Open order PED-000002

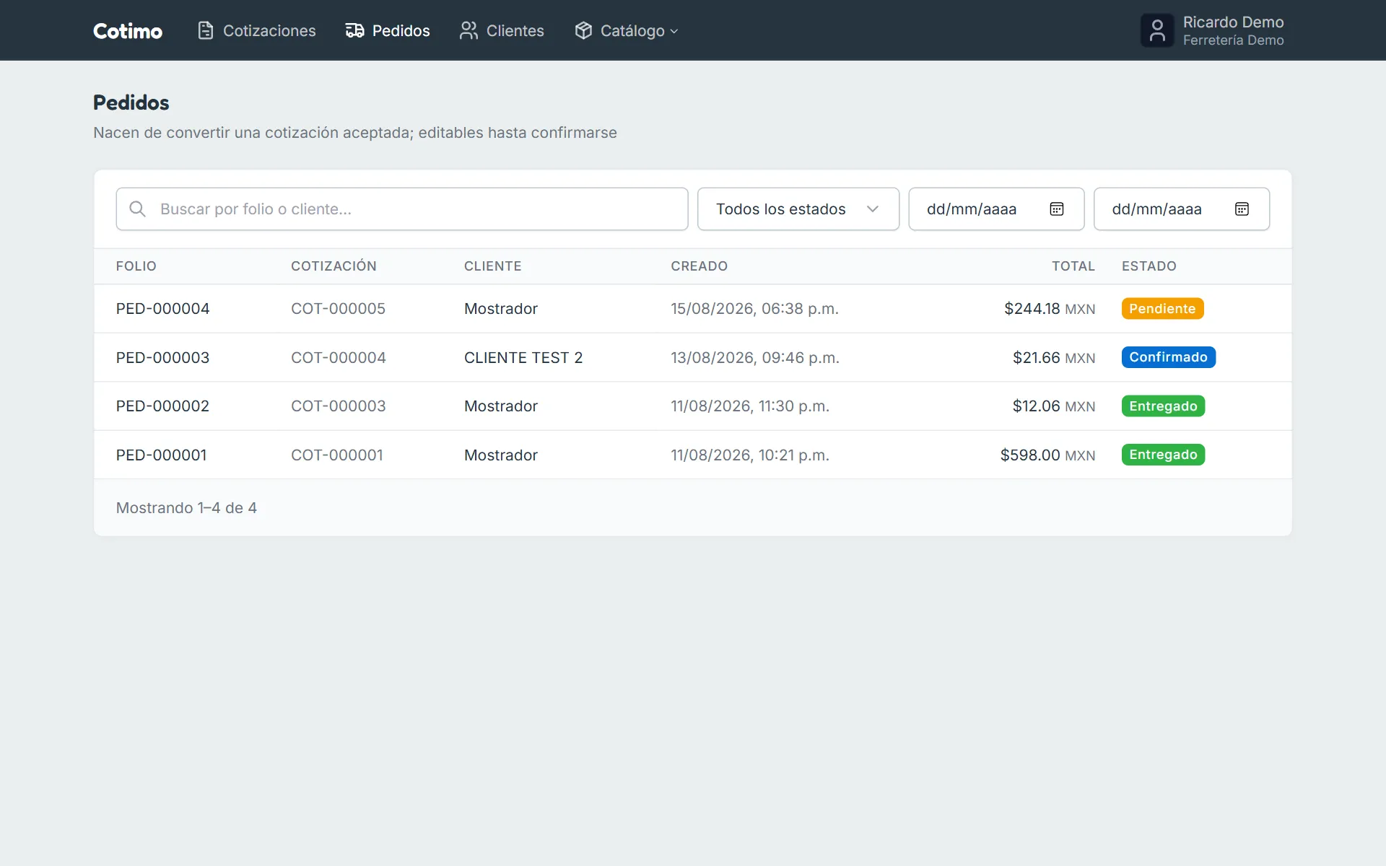(x=163, y=406)
